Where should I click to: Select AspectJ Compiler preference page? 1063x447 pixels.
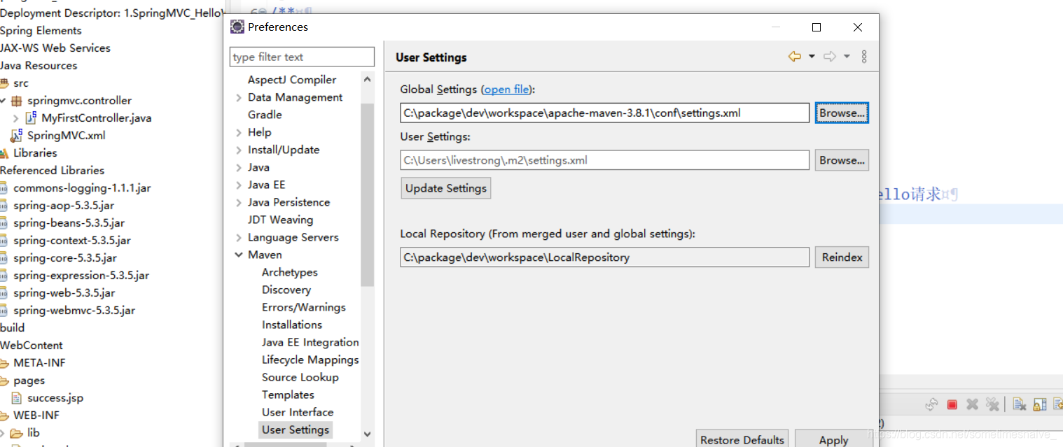point(292,80)
